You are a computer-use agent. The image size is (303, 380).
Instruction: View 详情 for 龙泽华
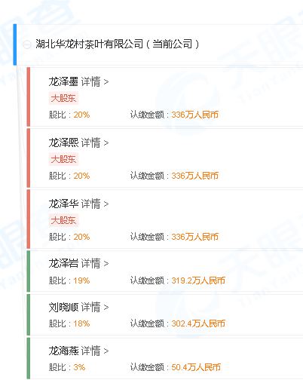point(95,204)
